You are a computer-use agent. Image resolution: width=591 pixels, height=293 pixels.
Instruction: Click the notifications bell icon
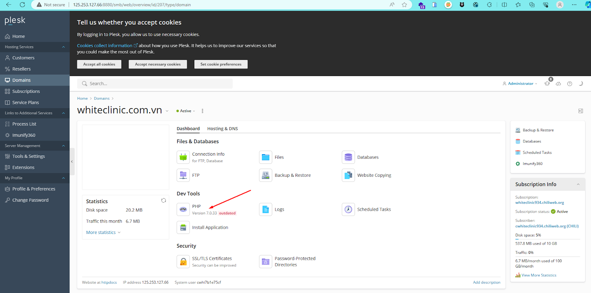pos(547,83)
